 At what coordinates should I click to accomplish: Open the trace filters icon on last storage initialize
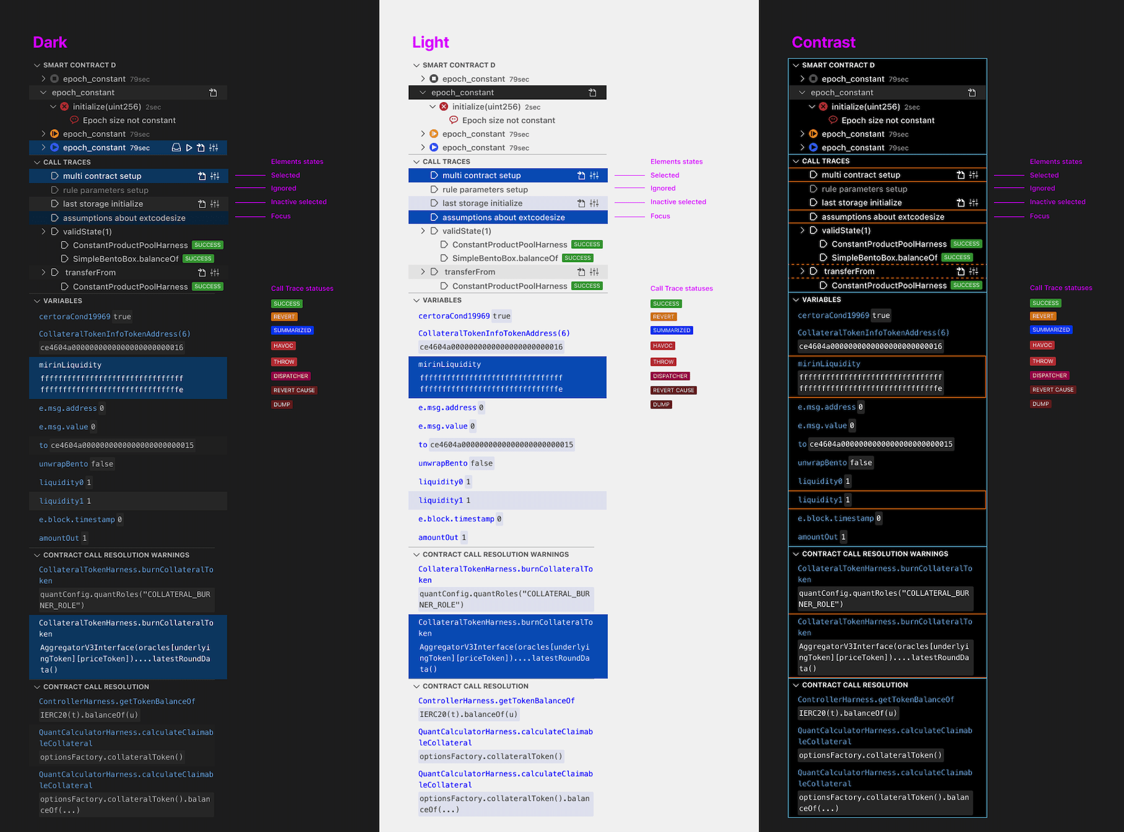click(214, 203)
